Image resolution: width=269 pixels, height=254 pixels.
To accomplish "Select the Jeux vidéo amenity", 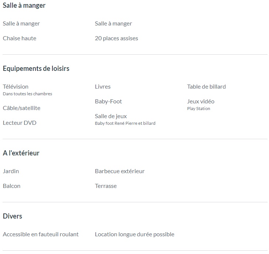I will coord(201,101).
